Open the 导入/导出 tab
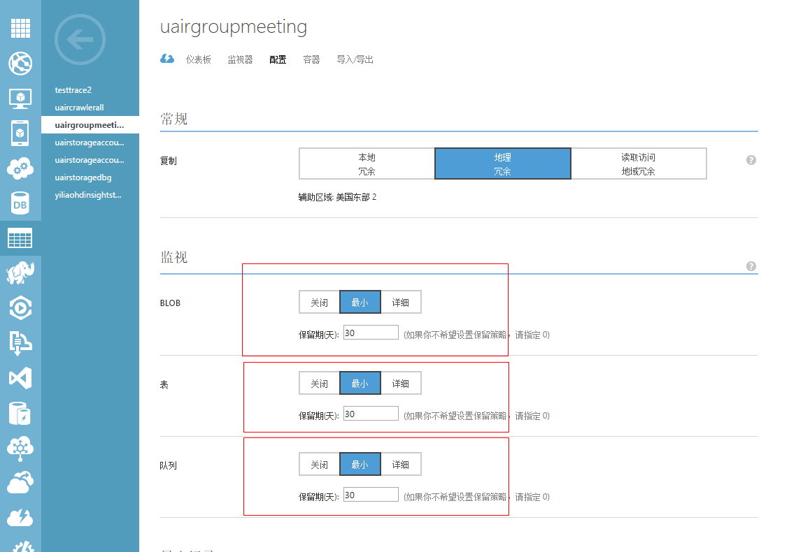The height and width of the screenshot is (552, 810). click(356, 59)
